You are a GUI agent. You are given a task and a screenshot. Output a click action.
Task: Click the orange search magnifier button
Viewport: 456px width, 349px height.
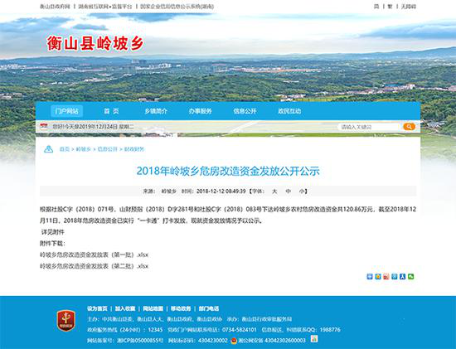click(409, 127)
